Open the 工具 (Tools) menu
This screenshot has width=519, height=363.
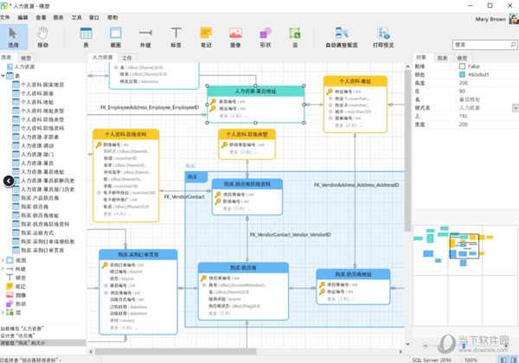coord(76,17)
